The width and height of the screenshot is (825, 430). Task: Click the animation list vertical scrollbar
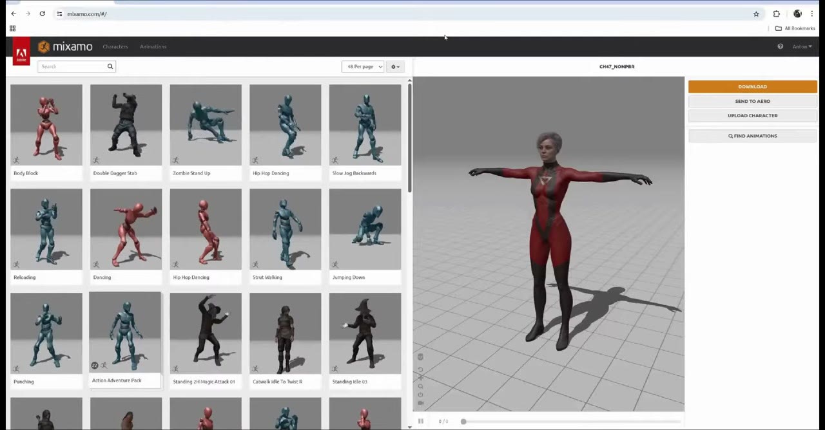409,137
